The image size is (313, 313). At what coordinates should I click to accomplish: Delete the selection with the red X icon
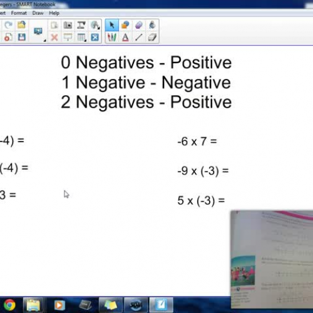pyautogui.click(x=54, y=38)
